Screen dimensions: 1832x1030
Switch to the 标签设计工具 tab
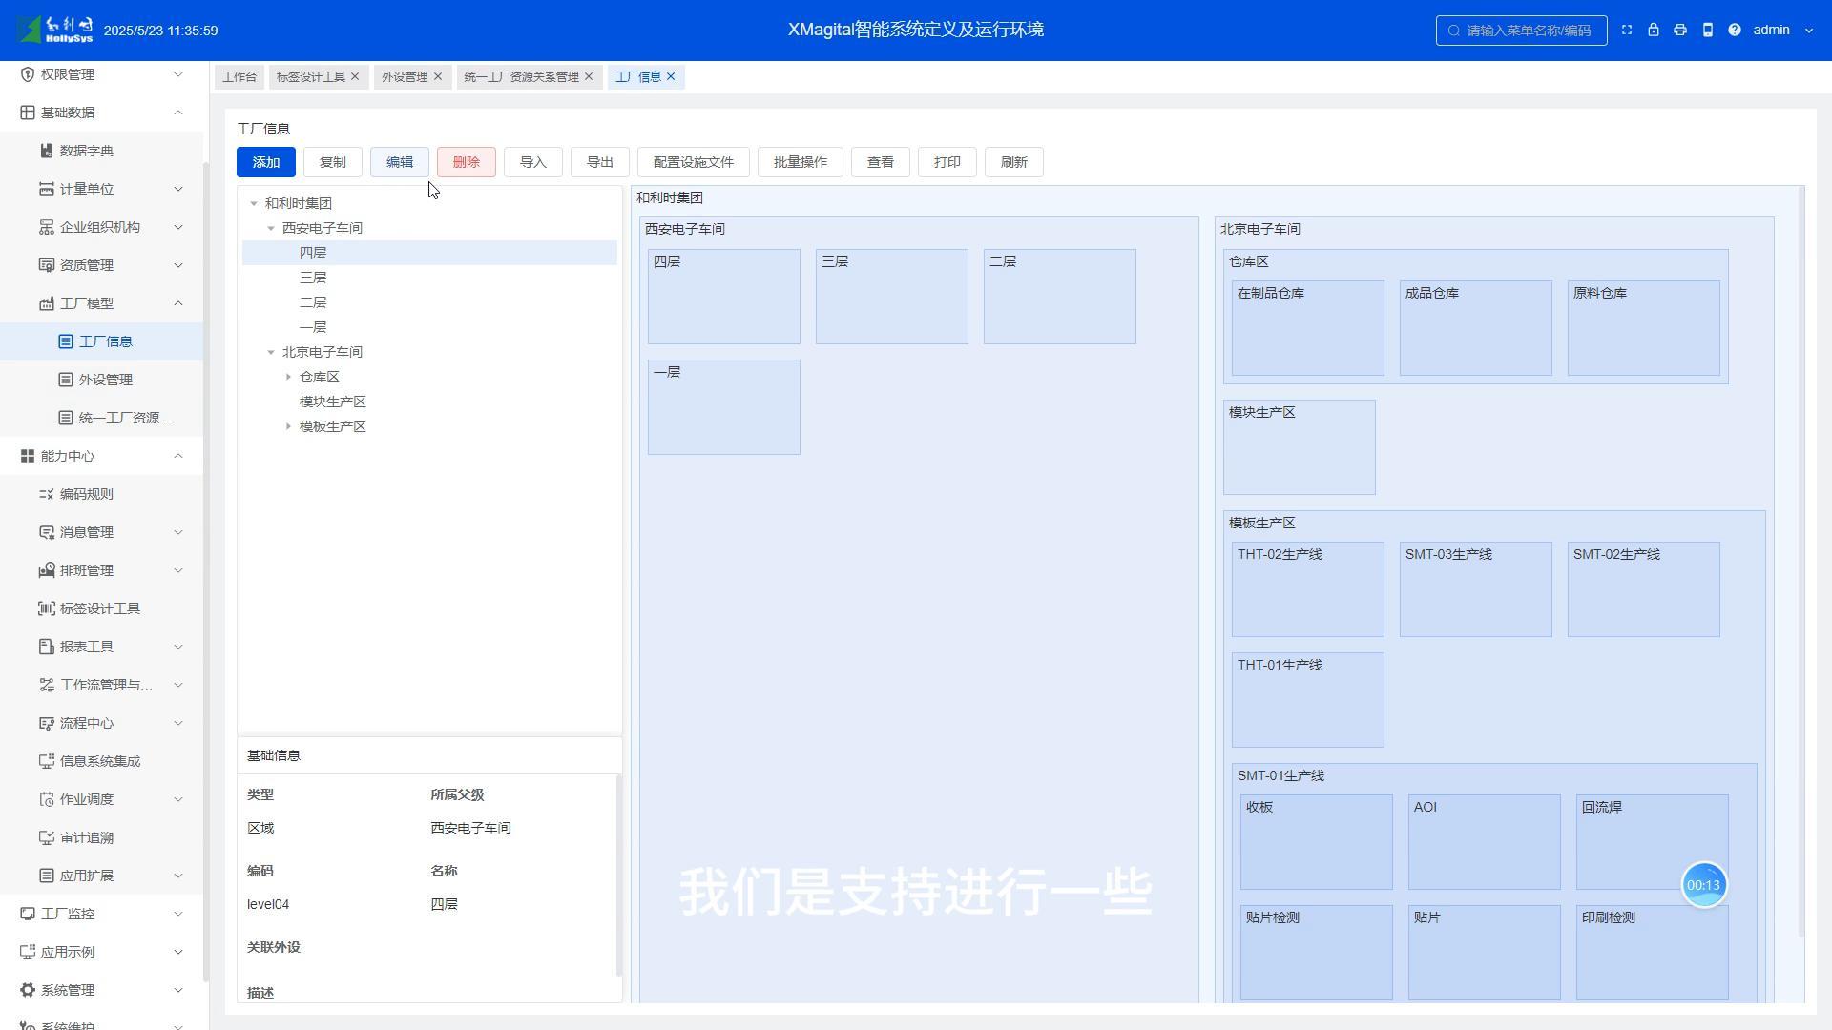[311, 76]
